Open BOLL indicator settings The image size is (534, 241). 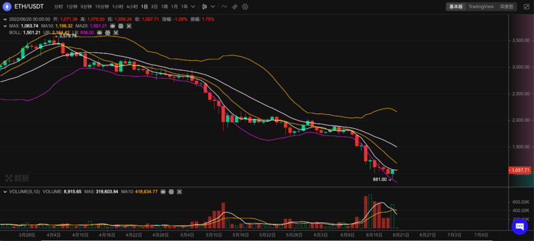tap(107, 33)
